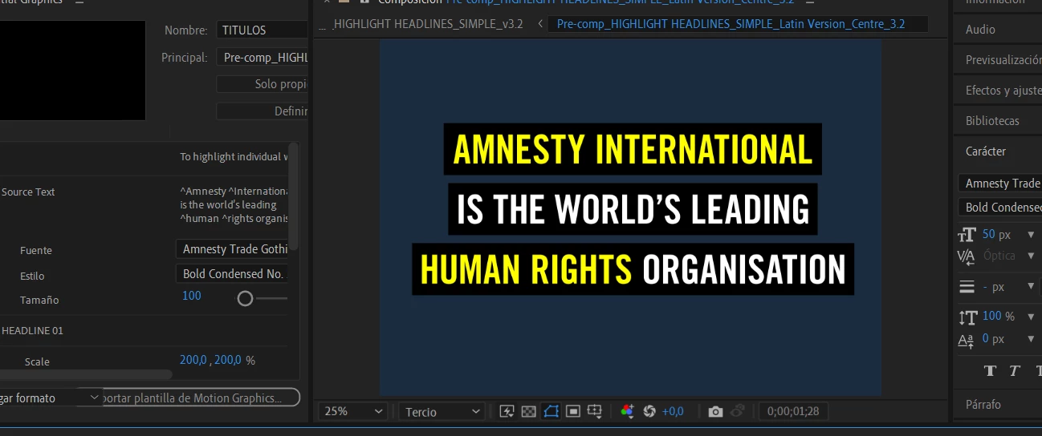The image size is (1042, 436).
Task: Click HUMAN RIGHTS ORGANISATION text line
Action: (x=633, y=270)
